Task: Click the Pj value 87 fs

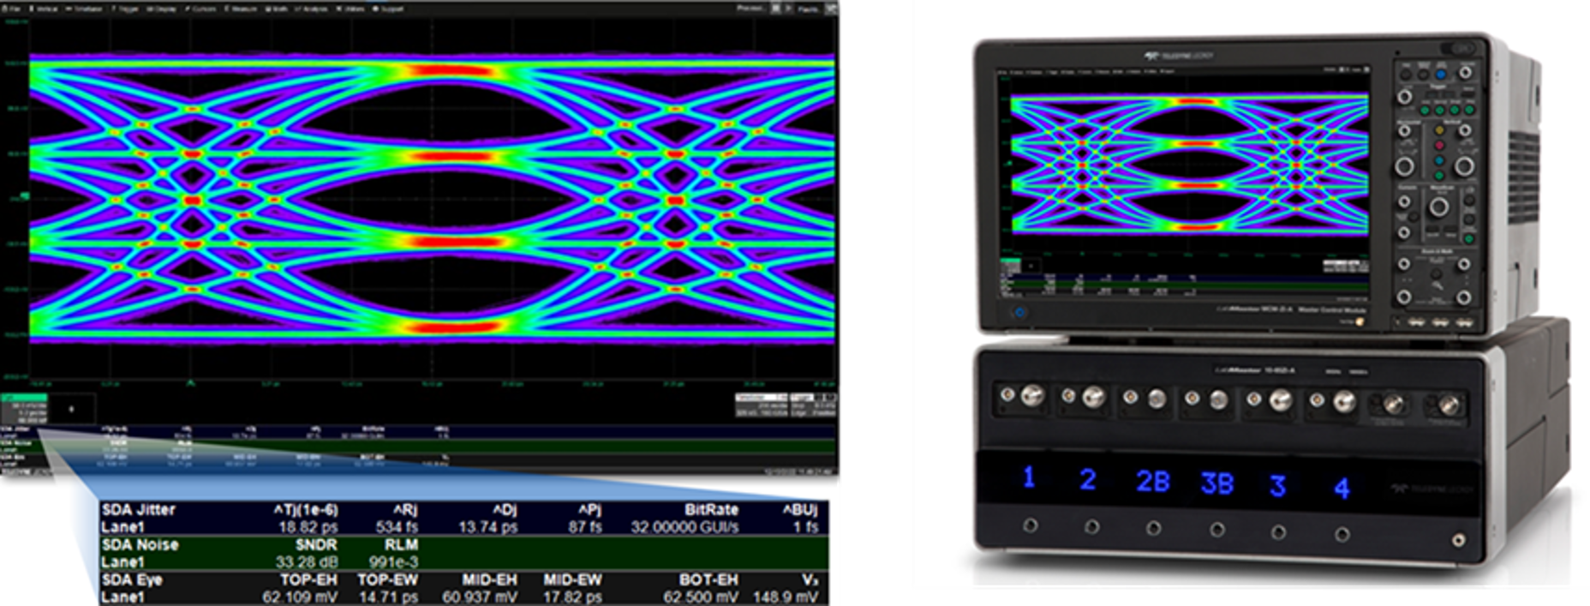Action: (x=584, y=527)
